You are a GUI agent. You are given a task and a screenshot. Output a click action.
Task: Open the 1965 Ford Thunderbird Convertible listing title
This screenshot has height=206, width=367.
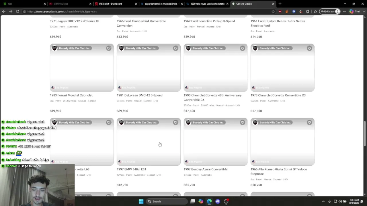(141, 23)
